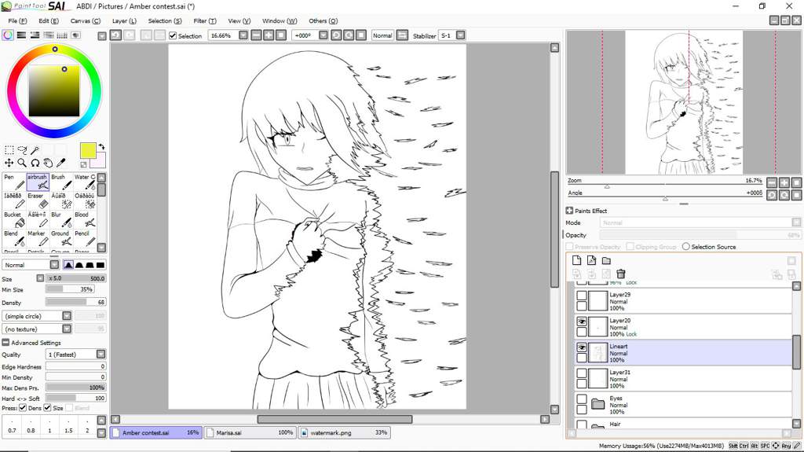Select the sharpest brush edge shape
This screenshot has height=452, width=804.
tap(100, 265)
